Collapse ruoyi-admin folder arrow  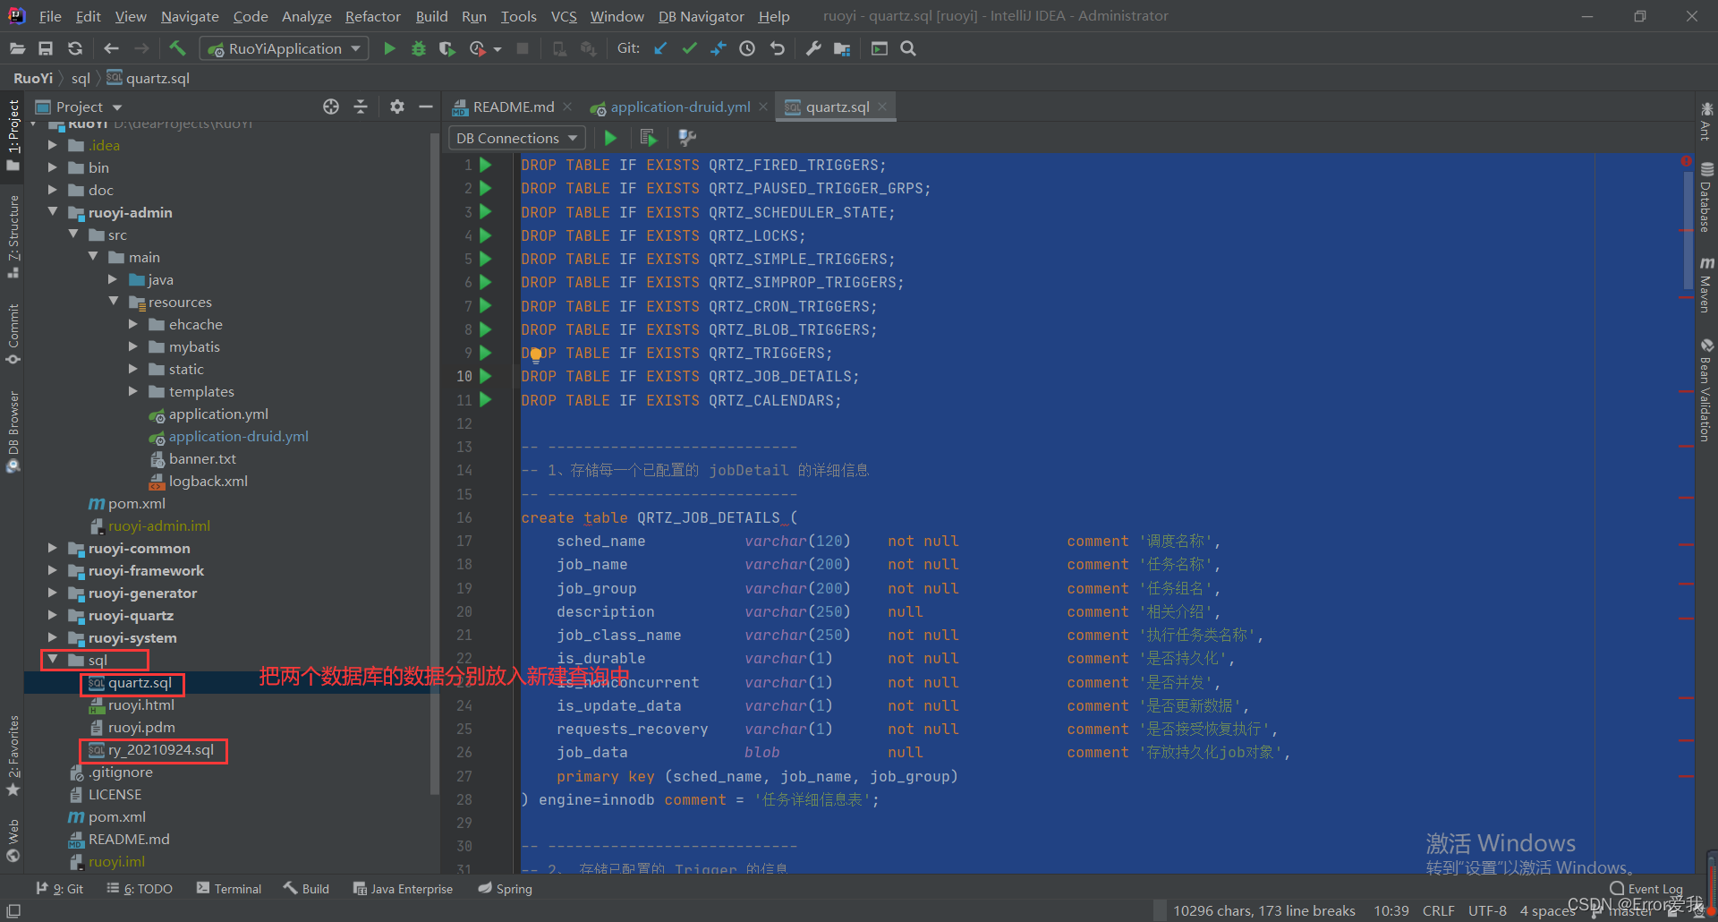click(53, 212)
